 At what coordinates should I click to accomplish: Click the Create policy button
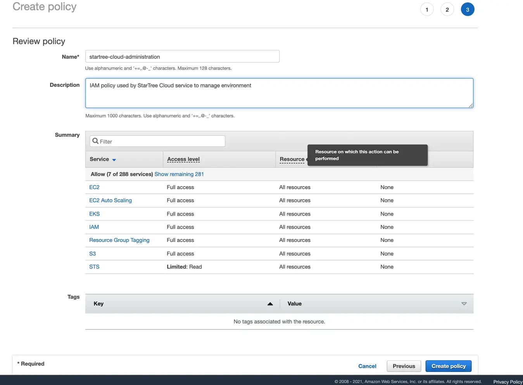(x=449, y=366)
